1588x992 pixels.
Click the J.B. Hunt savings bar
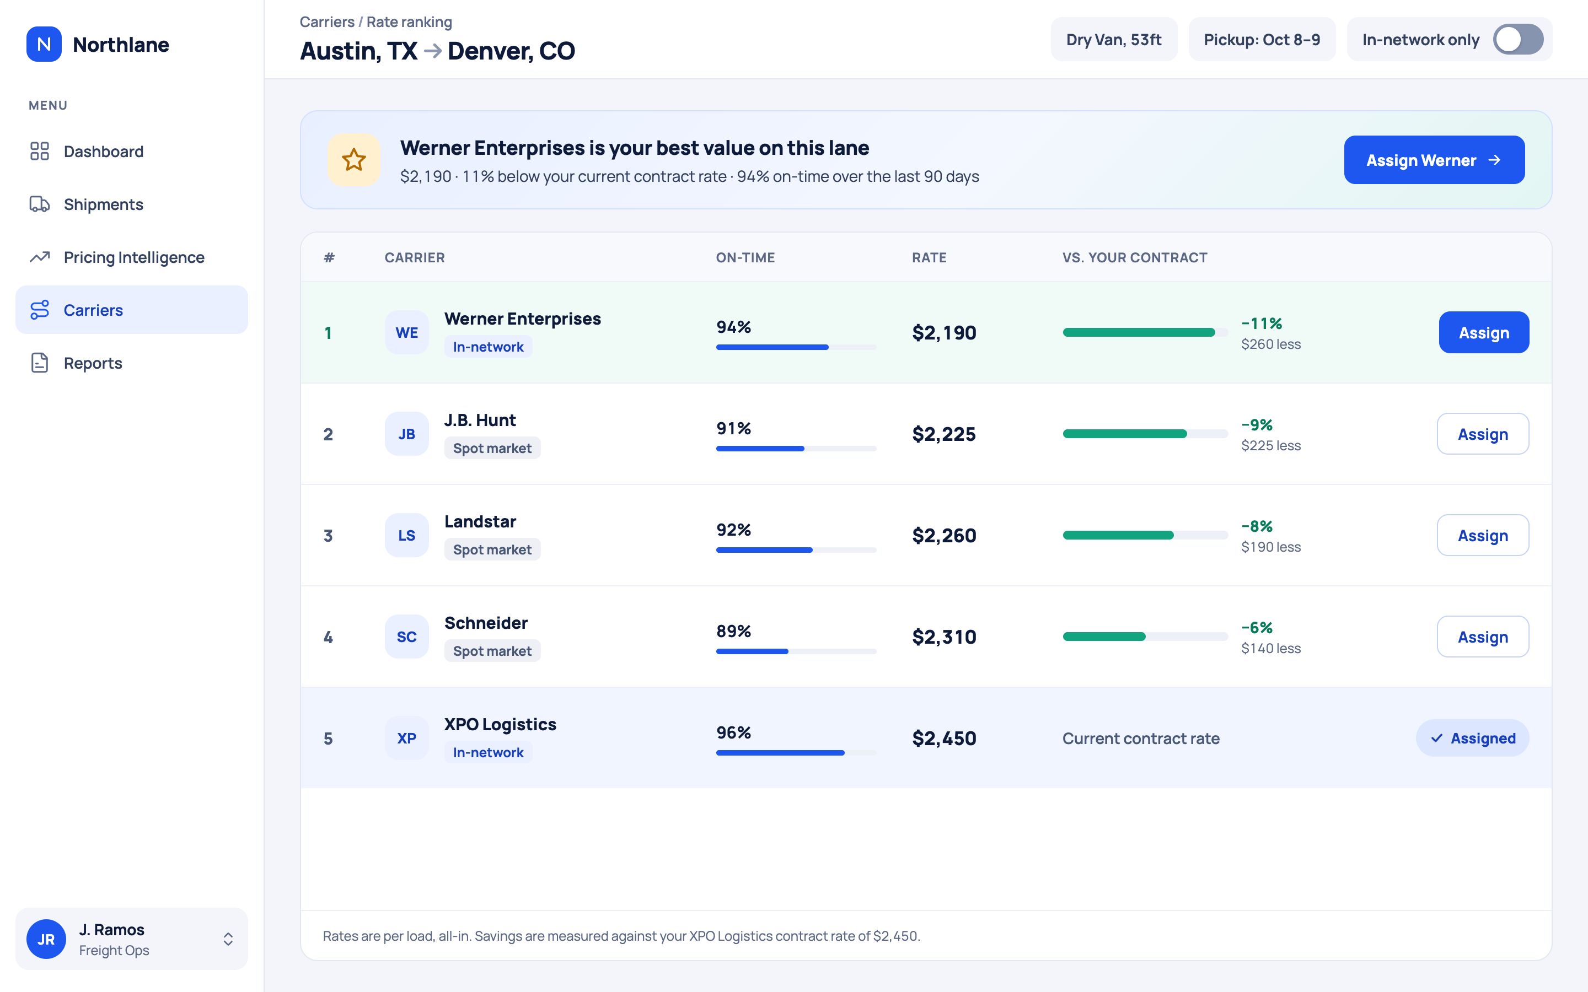click(1145, 434)
